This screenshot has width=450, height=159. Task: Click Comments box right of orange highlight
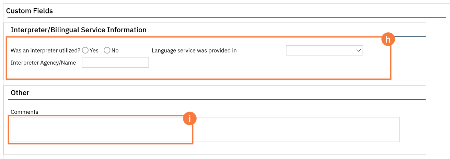click(295, 129)
